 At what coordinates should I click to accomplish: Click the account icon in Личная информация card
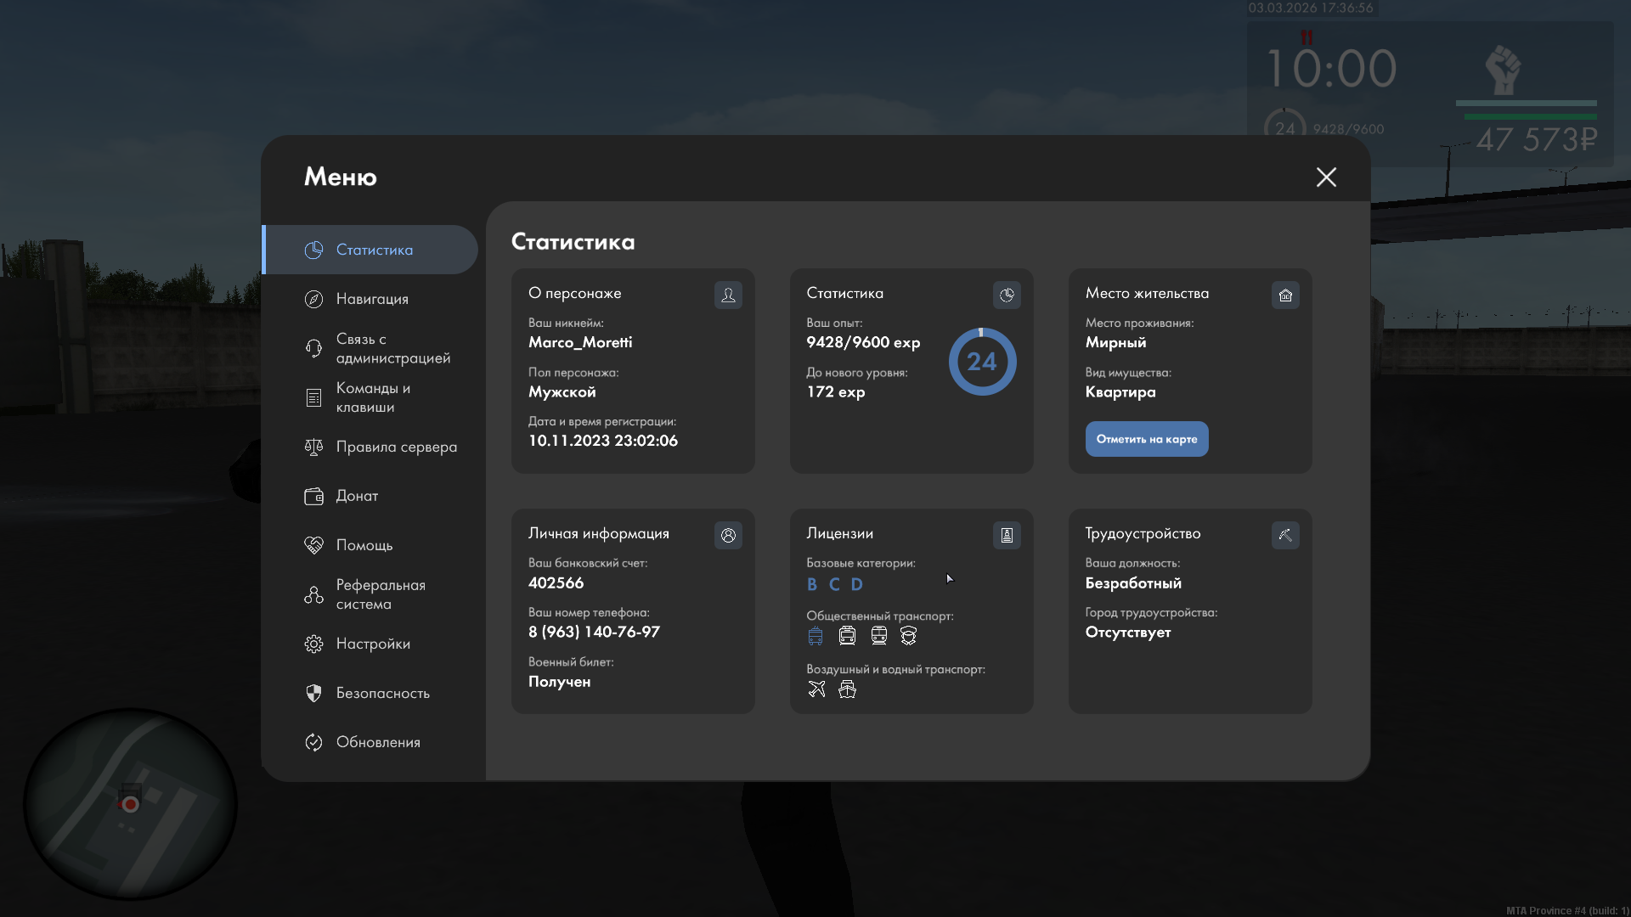pyautogui.click(x=728, y=535)
